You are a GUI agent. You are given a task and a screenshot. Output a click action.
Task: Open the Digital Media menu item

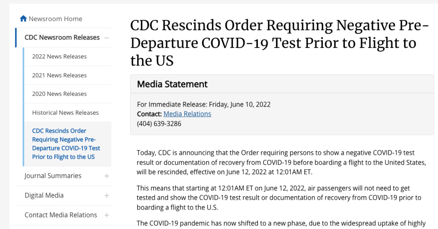[44, 195]
